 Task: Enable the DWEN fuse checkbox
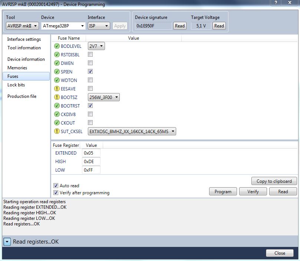[90, 63]
